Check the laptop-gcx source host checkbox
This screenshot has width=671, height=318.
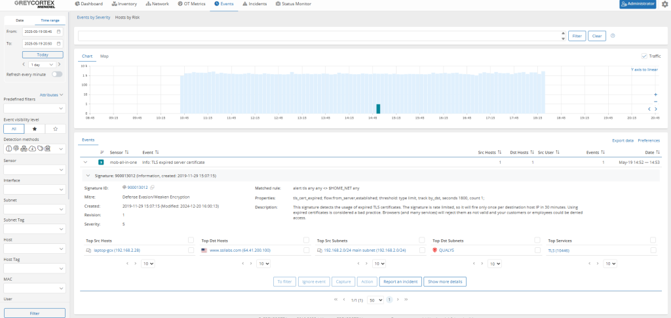(191, 250)
